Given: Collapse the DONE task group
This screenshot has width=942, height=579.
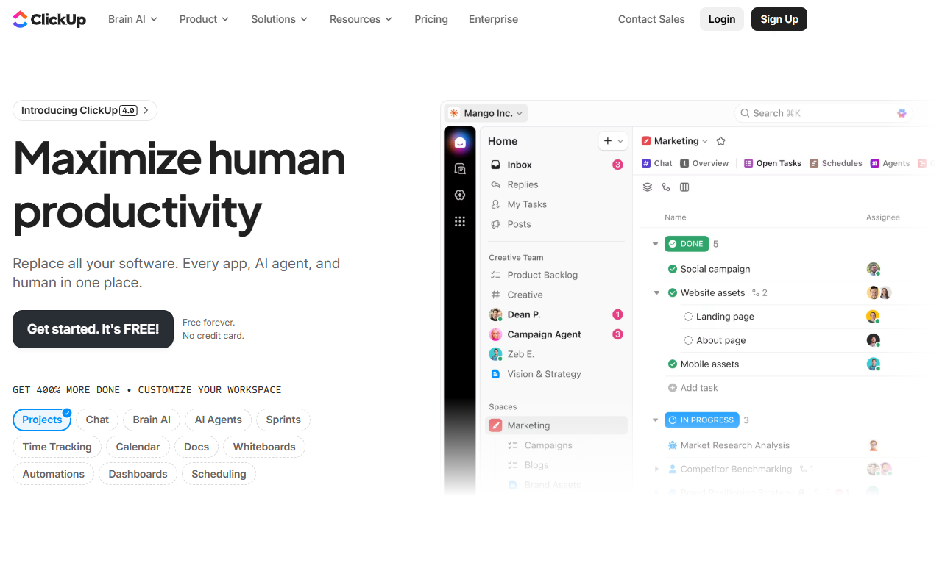Looking at the screenshot, I should pyautogui.click(x=655, y=244).
